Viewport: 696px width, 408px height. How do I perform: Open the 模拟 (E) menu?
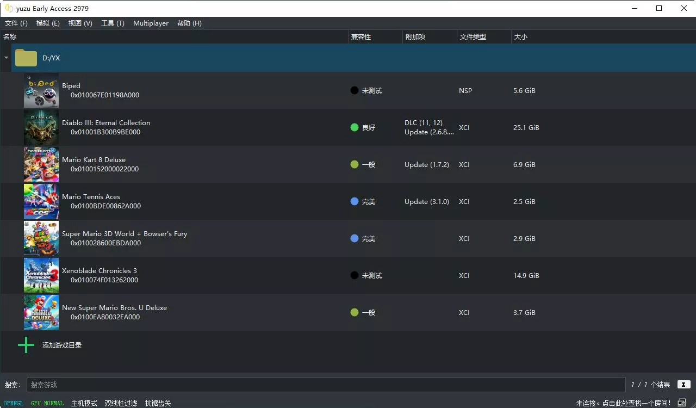pyautogui.click(x=48, y=23)
